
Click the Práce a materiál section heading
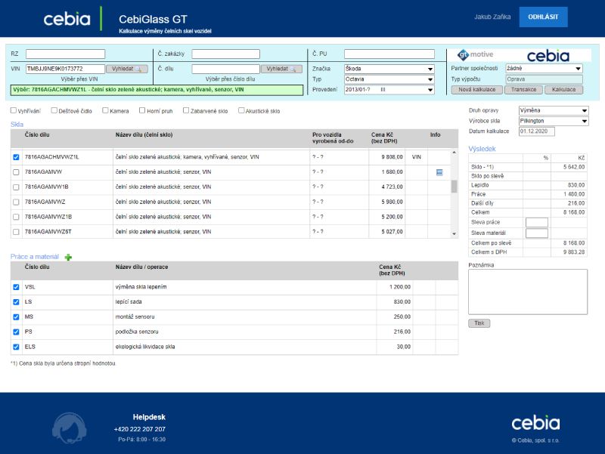coord(35,257)
